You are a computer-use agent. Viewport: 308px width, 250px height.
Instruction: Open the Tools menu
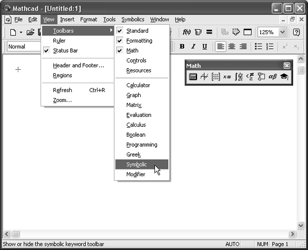point(109,20)
